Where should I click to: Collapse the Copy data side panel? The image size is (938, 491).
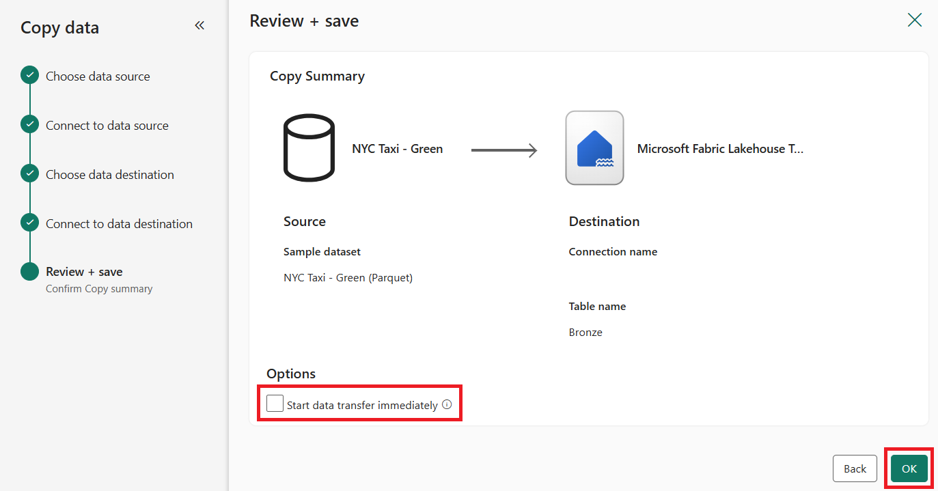click(x=199, y=26)
